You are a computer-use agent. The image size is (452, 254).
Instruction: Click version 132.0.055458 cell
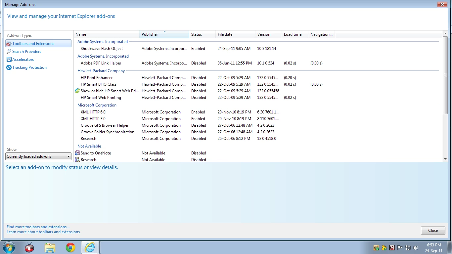[268, 91]
